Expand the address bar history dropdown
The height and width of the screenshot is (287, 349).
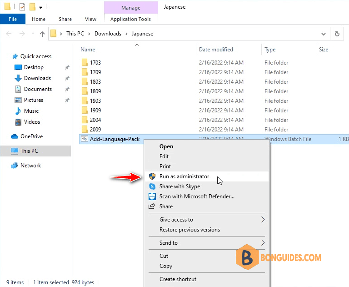(324, 34)
